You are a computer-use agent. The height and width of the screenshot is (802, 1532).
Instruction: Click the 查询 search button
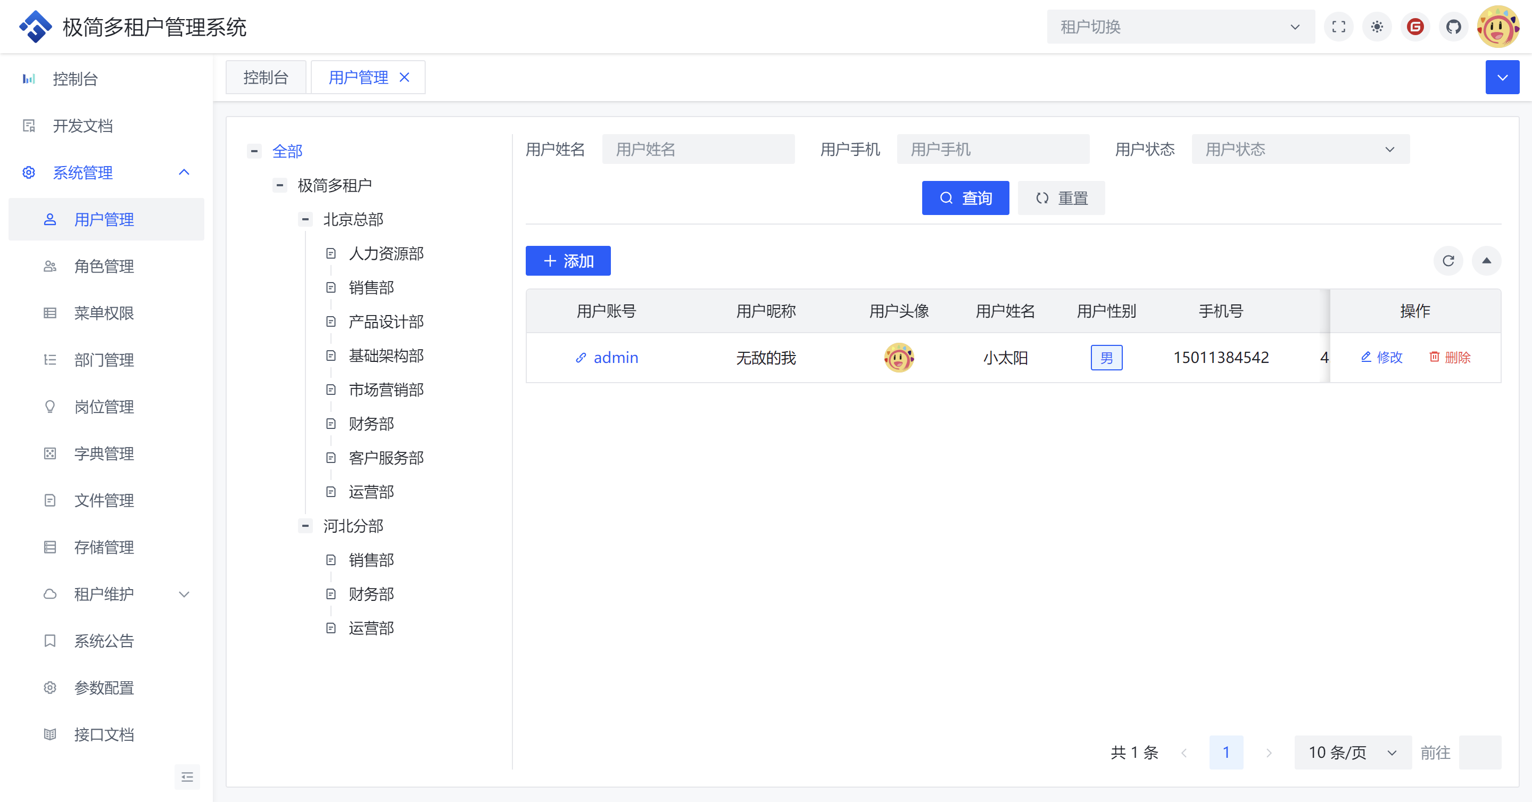965,198
